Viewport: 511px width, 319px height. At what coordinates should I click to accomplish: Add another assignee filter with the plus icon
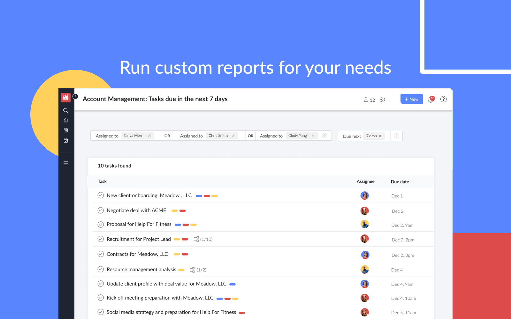[325, 135]
